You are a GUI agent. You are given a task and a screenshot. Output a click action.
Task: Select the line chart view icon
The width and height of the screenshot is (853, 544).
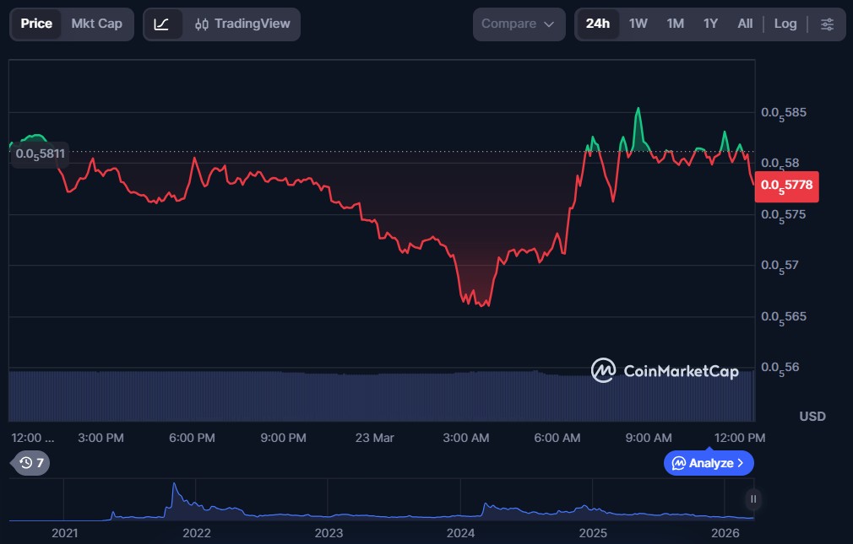[162, 24]
